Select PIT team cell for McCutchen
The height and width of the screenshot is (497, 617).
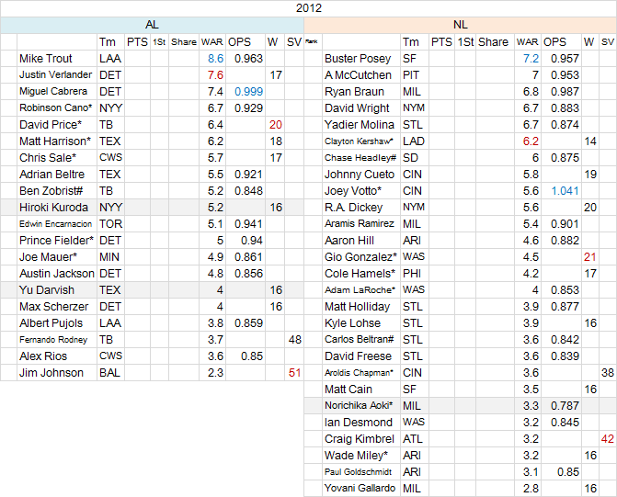415,75
